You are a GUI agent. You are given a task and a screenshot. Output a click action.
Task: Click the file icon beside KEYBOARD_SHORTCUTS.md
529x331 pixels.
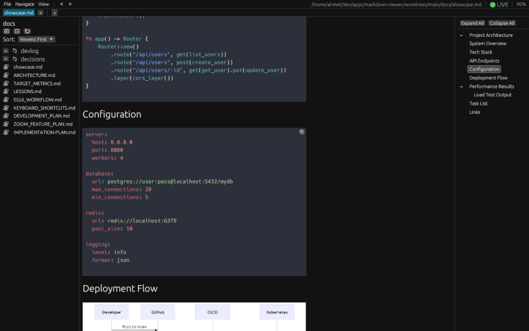6,108
